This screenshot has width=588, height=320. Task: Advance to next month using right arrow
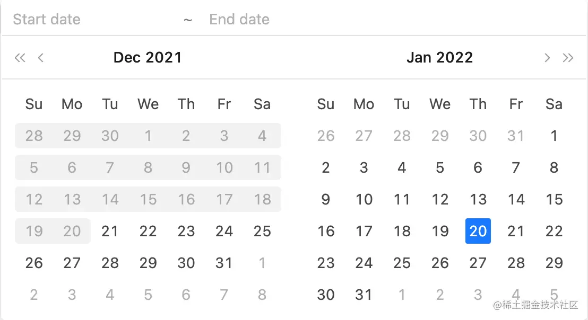(547, 58)
